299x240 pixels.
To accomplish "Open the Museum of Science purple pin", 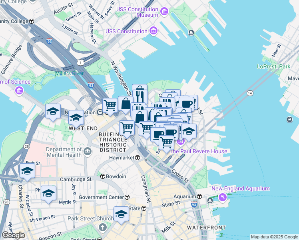I will (x=19, y=91).
